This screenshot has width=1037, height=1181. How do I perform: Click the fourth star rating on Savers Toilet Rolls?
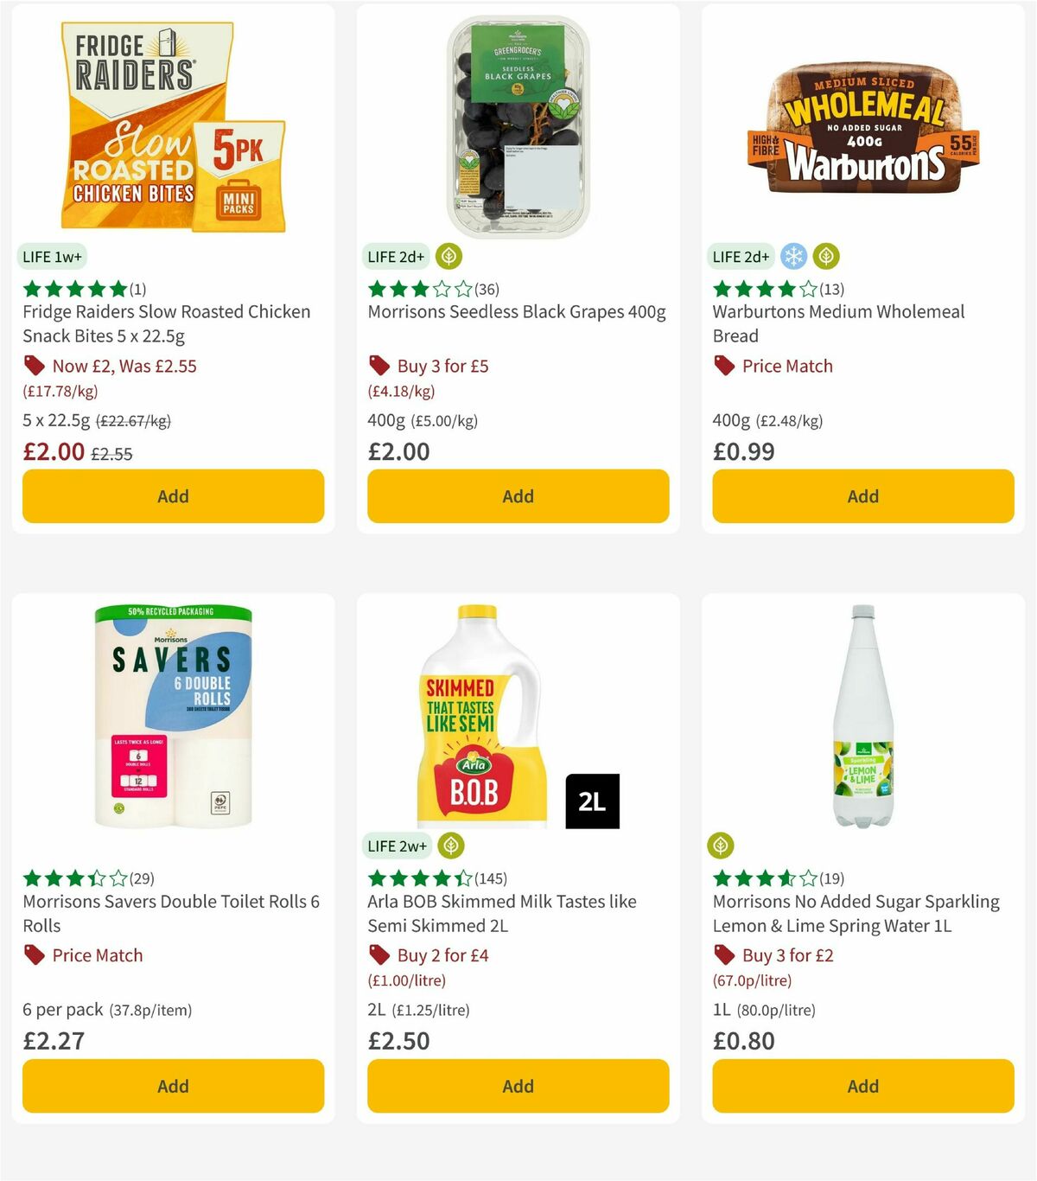point(95,878)
